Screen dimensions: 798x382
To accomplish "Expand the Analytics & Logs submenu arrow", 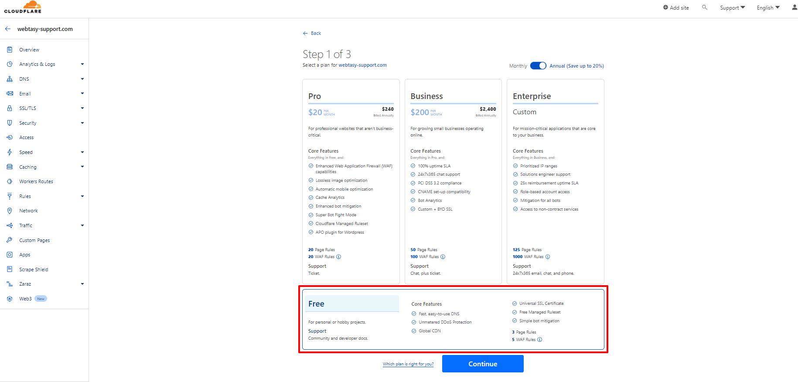I will (x=82, y=64).
